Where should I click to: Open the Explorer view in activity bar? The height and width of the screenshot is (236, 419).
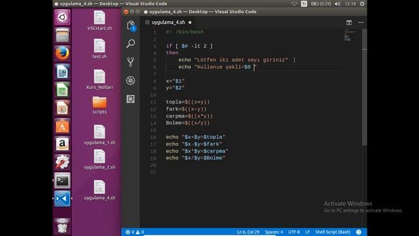[x=131, y=26]
